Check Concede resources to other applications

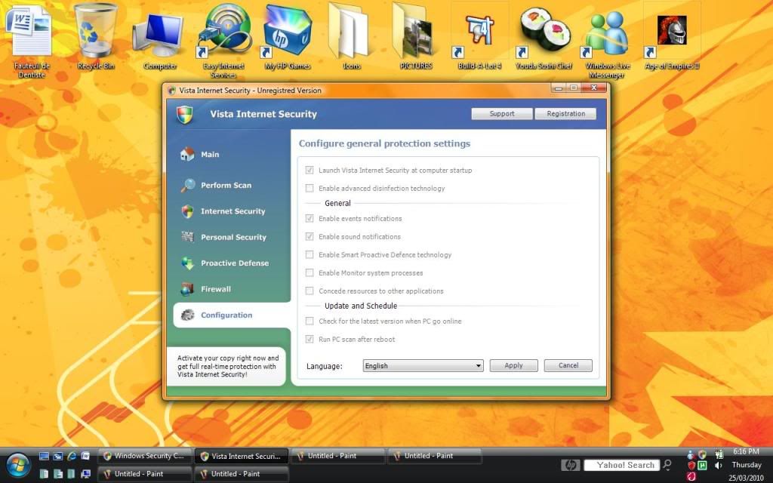point(310,291)
